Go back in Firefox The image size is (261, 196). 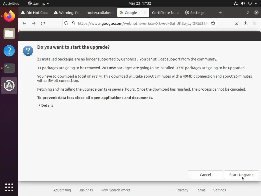(24, 23)
